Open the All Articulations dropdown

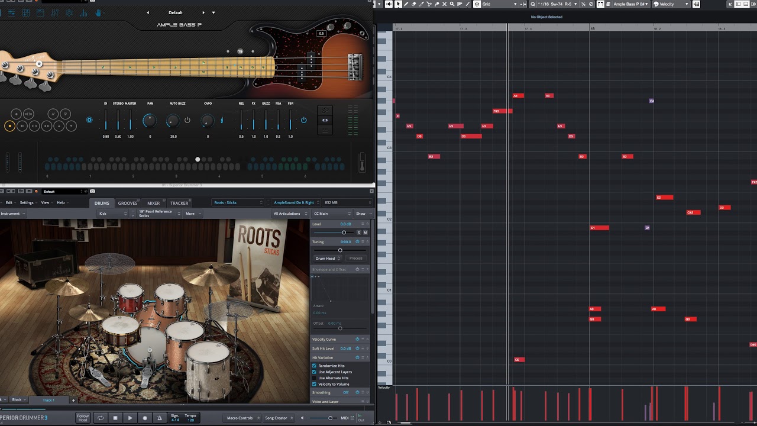click(289, 214)
